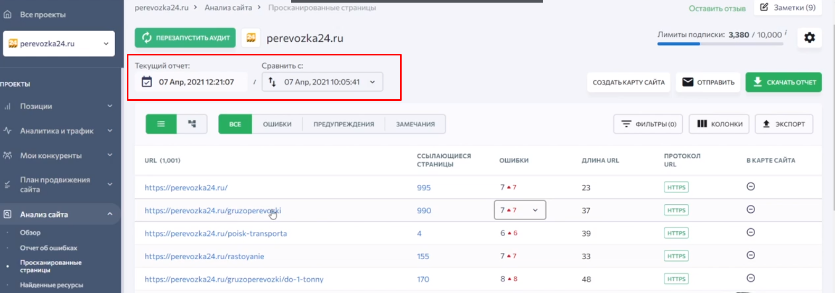Open the poisk-transporta URL link
Image resolution: width=835 pixels, height=293 pixels.
[x=216, y=233]
